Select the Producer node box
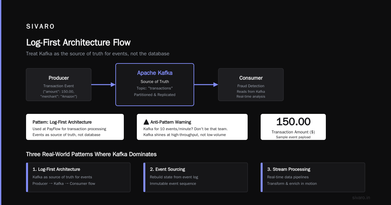Viewport: 391px width, 205px height. 59,85
